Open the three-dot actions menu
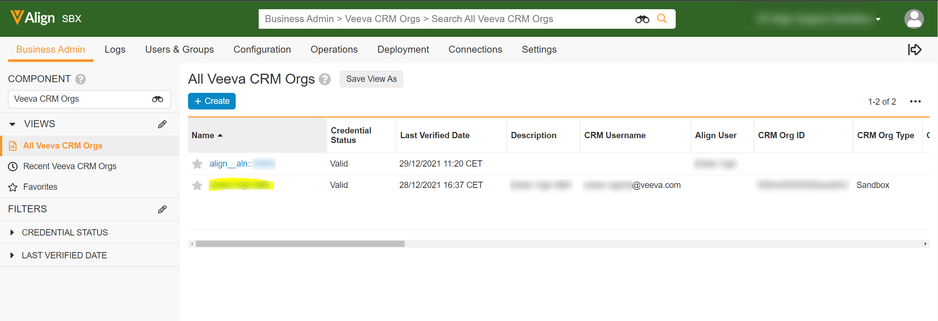 pos(915,102)
